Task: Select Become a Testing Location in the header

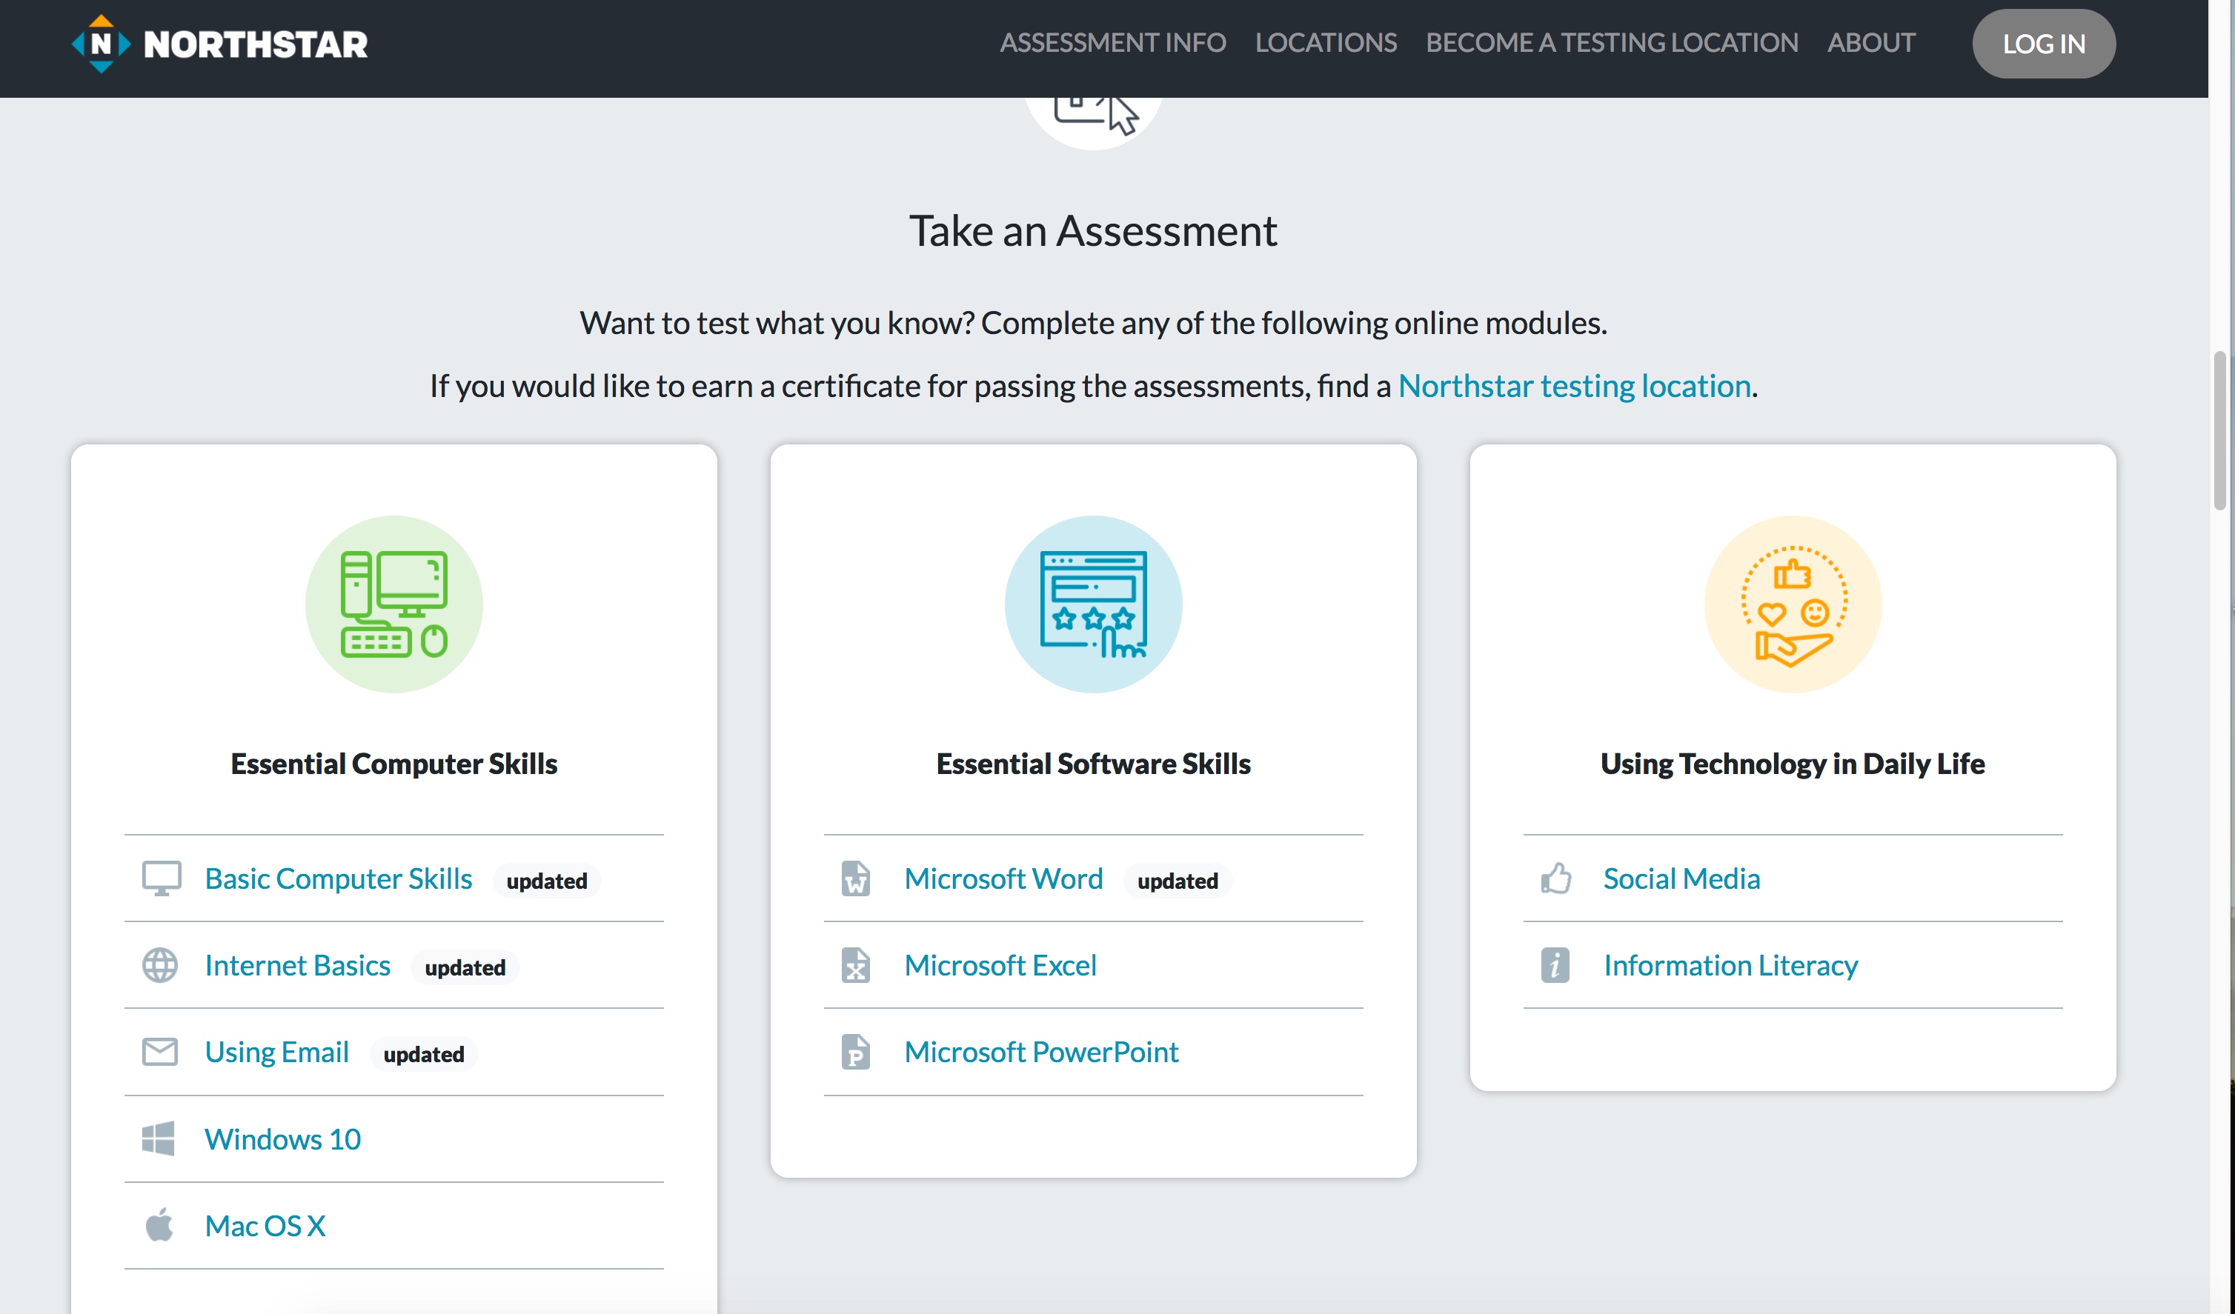Action: click(x=1613, y=41)
